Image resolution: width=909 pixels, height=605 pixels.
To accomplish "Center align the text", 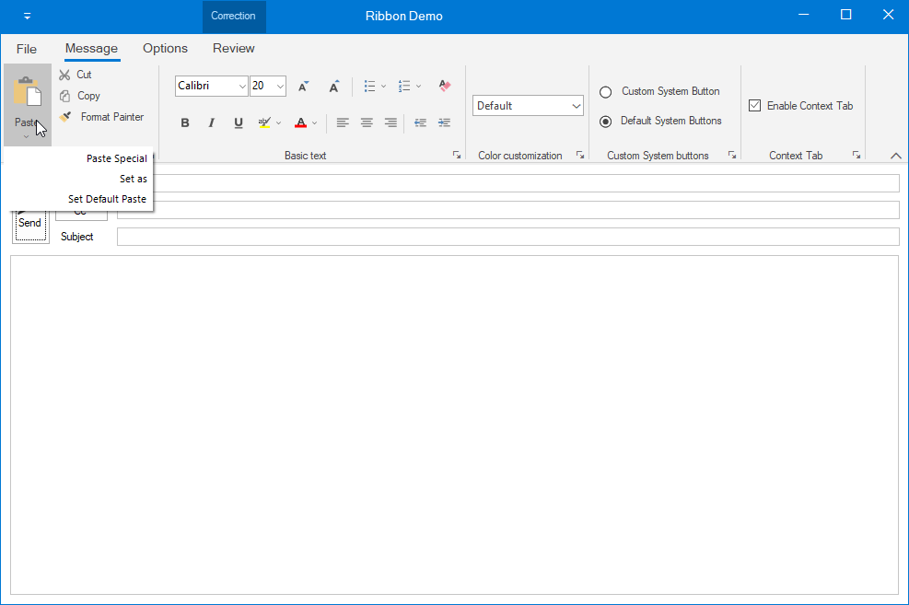I will tap(367, 122).
